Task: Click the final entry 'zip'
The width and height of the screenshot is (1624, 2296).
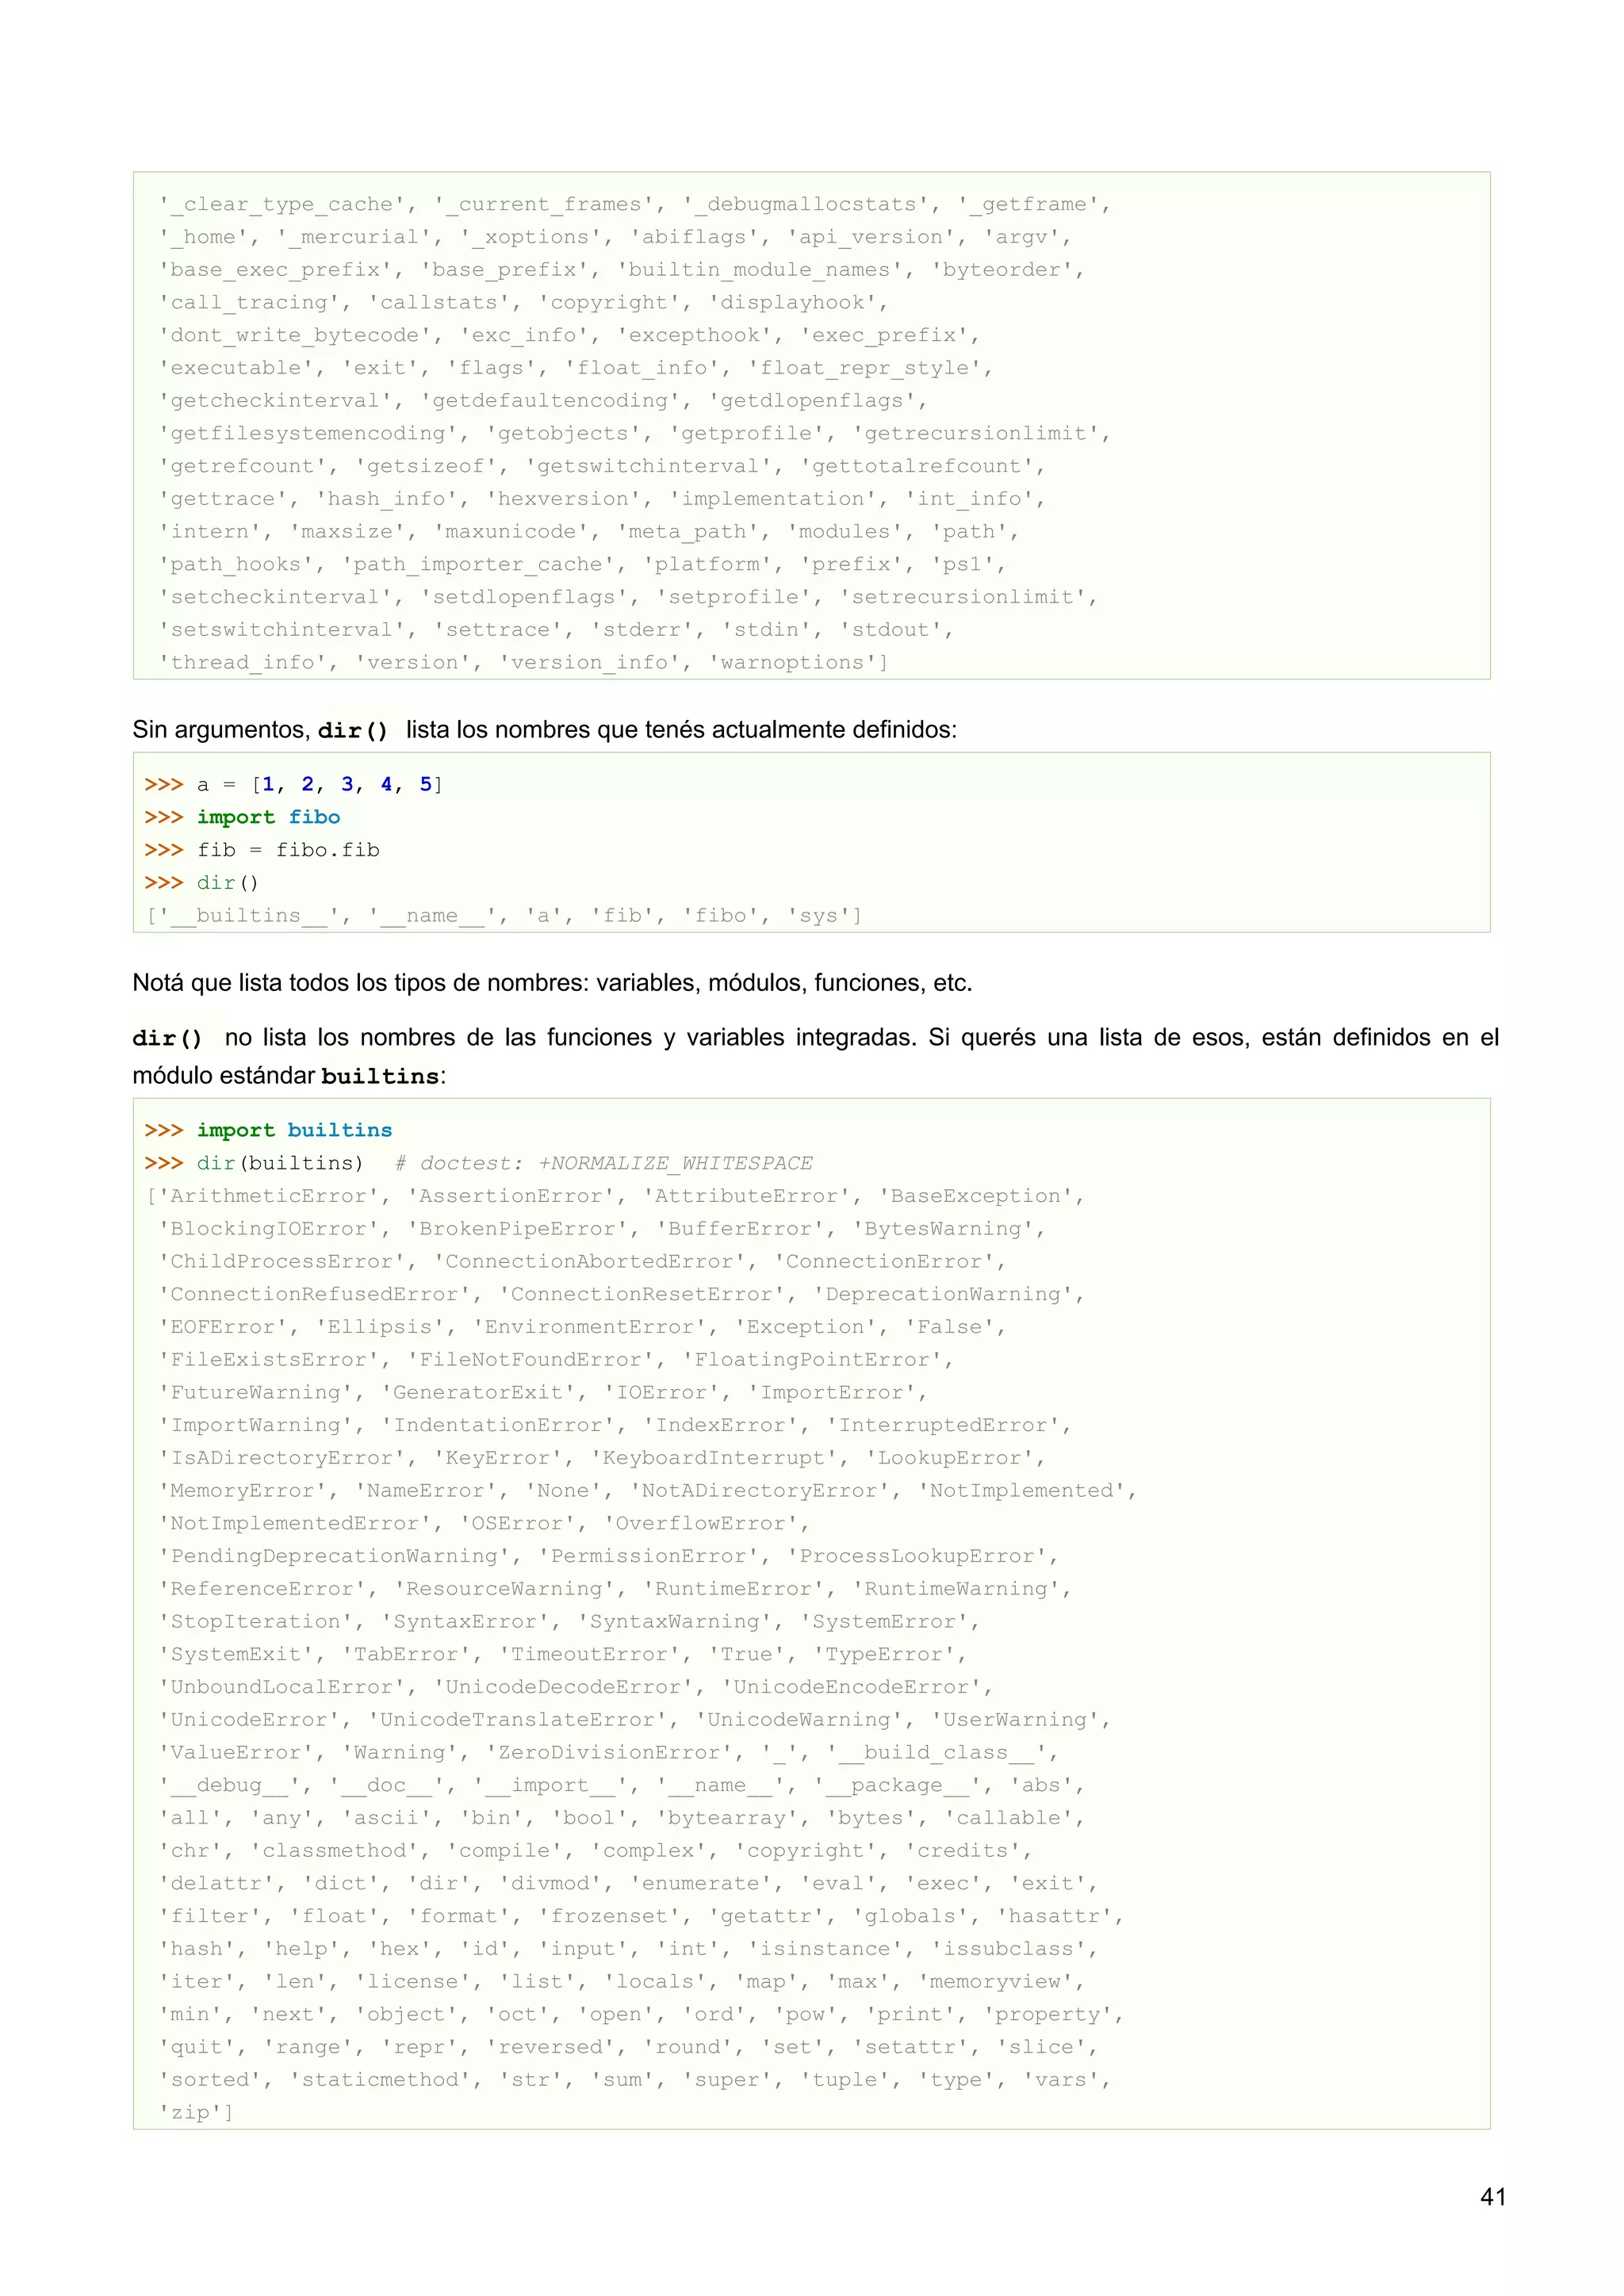Action: coord(190,2113)
